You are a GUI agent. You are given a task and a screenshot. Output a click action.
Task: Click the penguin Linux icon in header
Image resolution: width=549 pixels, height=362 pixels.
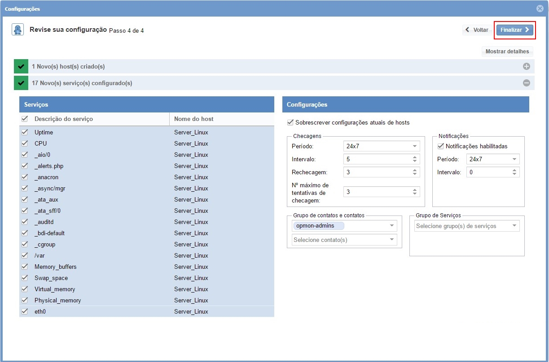pyautogui.click(x=18, y=30)
